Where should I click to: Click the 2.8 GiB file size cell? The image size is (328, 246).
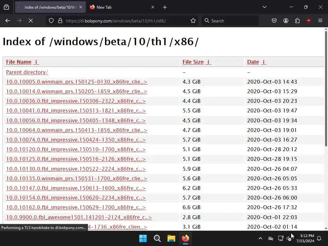pyautogui.click(x=192, y=217)
